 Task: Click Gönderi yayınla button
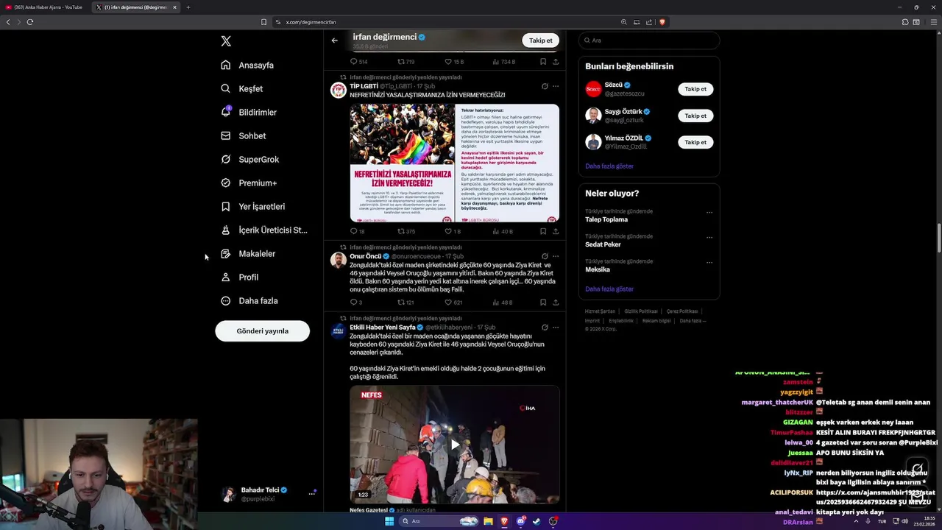click(x=262, y=331)
